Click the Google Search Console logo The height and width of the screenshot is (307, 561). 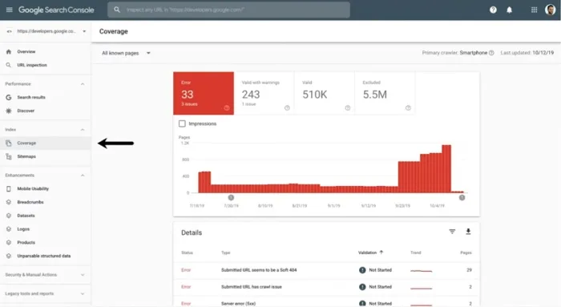(56, 10)
